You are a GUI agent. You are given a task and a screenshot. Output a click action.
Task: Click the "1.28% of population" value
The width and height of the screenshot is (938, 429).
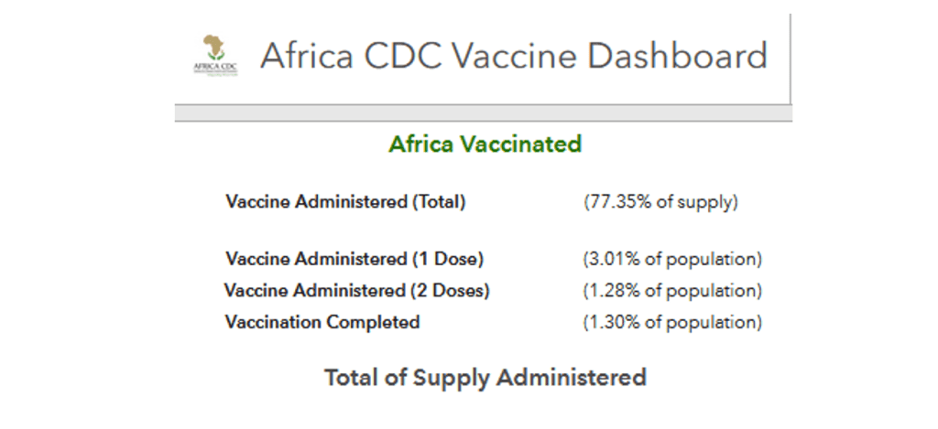coord(672,291)
